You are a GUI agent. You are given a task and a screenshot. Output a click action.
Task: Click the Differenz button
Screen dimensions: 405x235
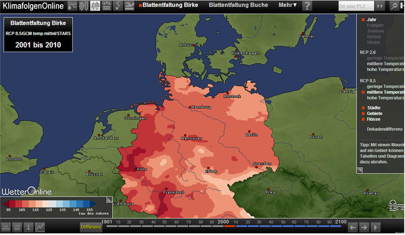point(91,227)
